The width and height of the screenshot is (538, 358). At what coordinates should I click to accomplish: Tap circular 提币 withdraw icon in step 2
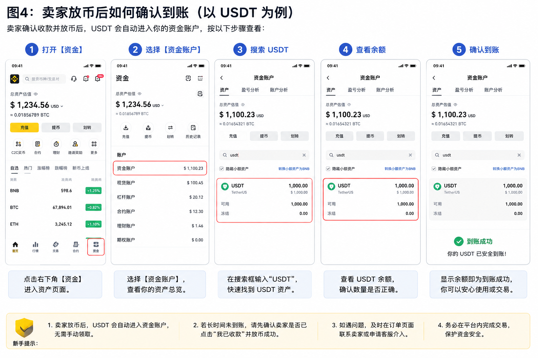tap(148, 128)
